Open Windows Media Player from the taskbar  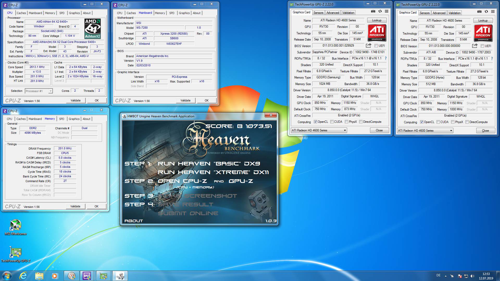(55, 276)
